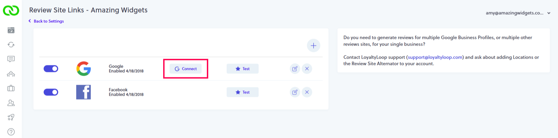
Task: Edit the Google review site link
Action: (x=295, y=69)
